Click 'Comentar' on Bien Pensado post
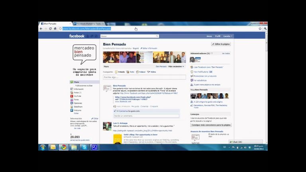The width and height of the screenshot is (306, 172). point(145,106)
